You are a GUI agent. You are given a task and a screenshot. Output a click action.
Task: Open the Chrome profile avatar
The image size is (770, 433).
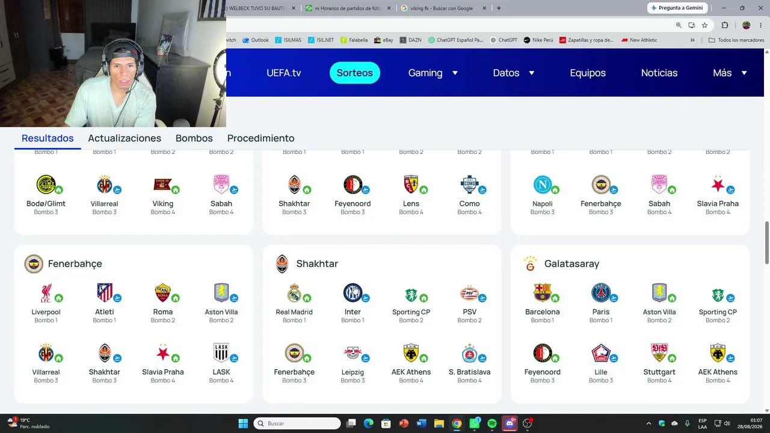tap(746, 25)
